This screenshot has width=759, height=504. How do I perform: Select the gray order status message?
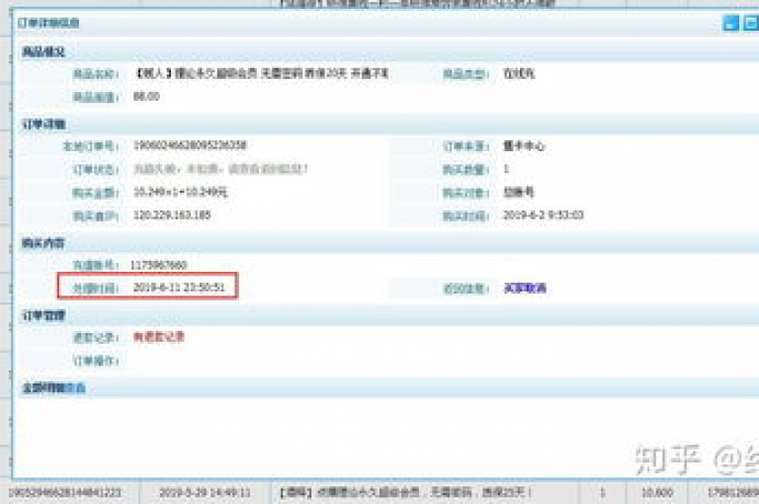pos(220,169)
